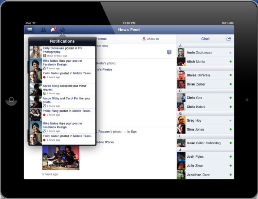Tap the 5 hours ago timestamp

pos(50,174)
